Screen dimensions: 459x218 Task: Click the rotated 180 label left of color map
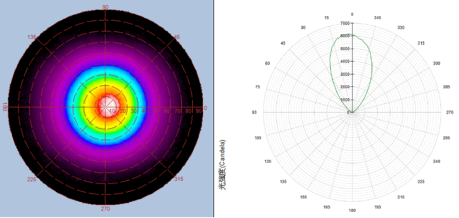tap(5, 106)
